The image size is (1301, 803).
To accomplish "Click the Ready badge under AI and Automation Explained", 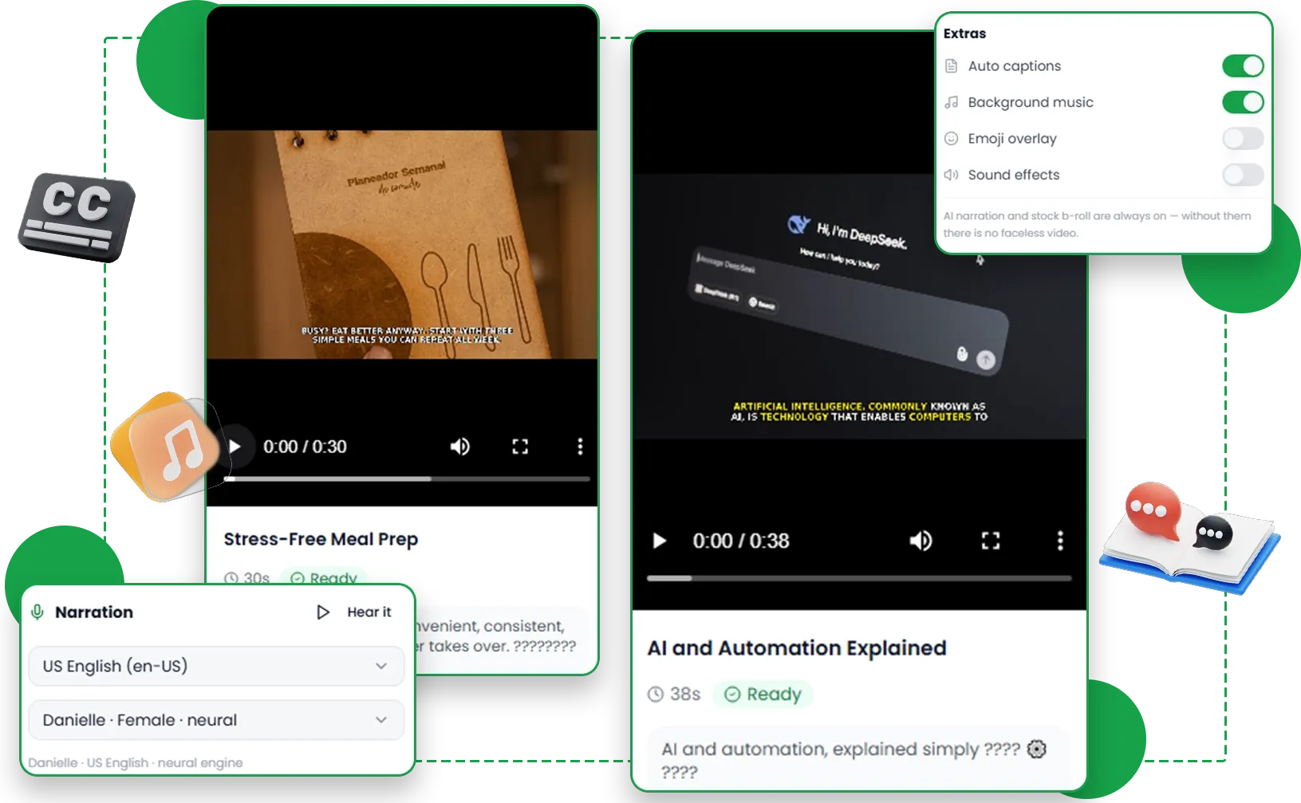I will [x=763, y=695].
